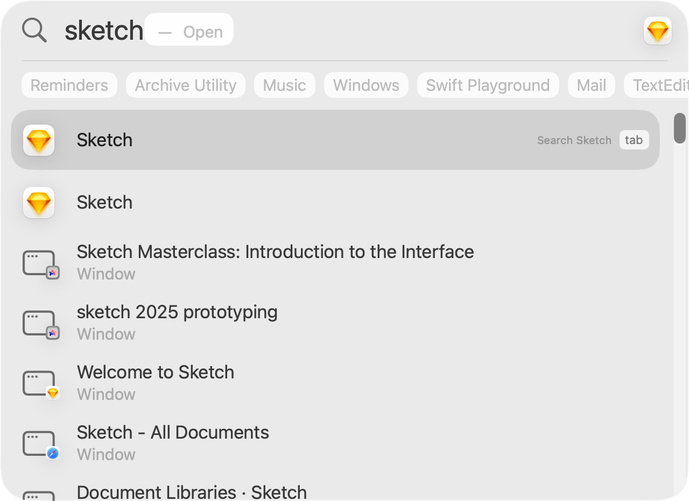Choose the Windows filter chip
Screen dimensions: 689x501
[366, 85]
